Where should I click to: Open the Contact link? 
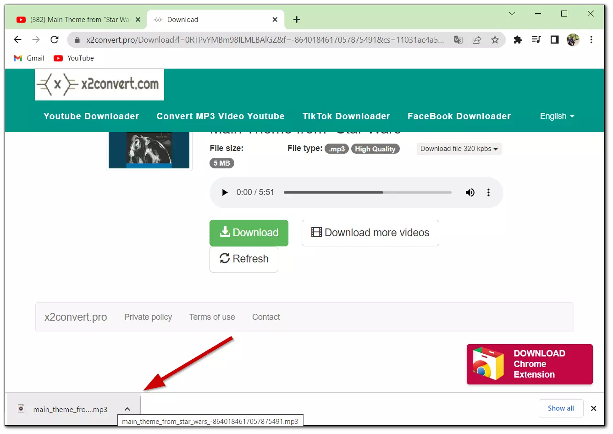pyautogui.click(x=266, y=317)
